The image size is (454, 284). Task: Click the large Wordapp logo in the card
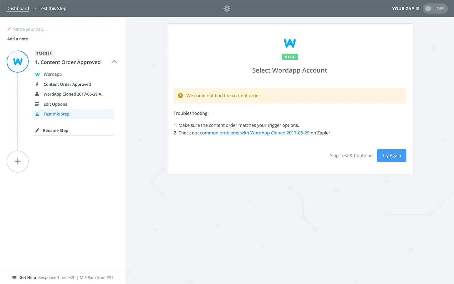click(x=290, y=43)
